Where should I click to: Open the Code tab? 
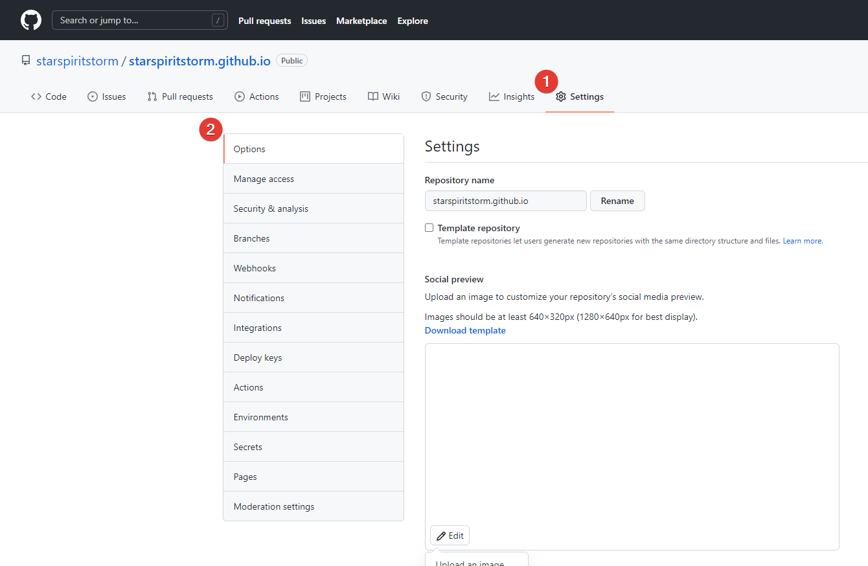point(49,96)
